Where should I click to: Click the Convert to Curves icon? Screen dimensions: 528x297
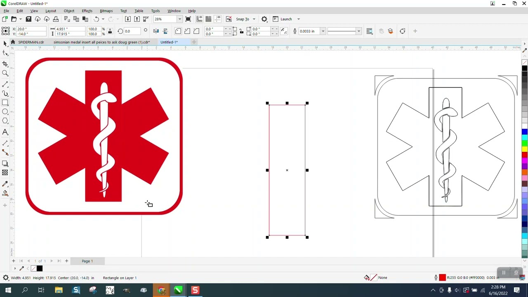pos(403,31)
